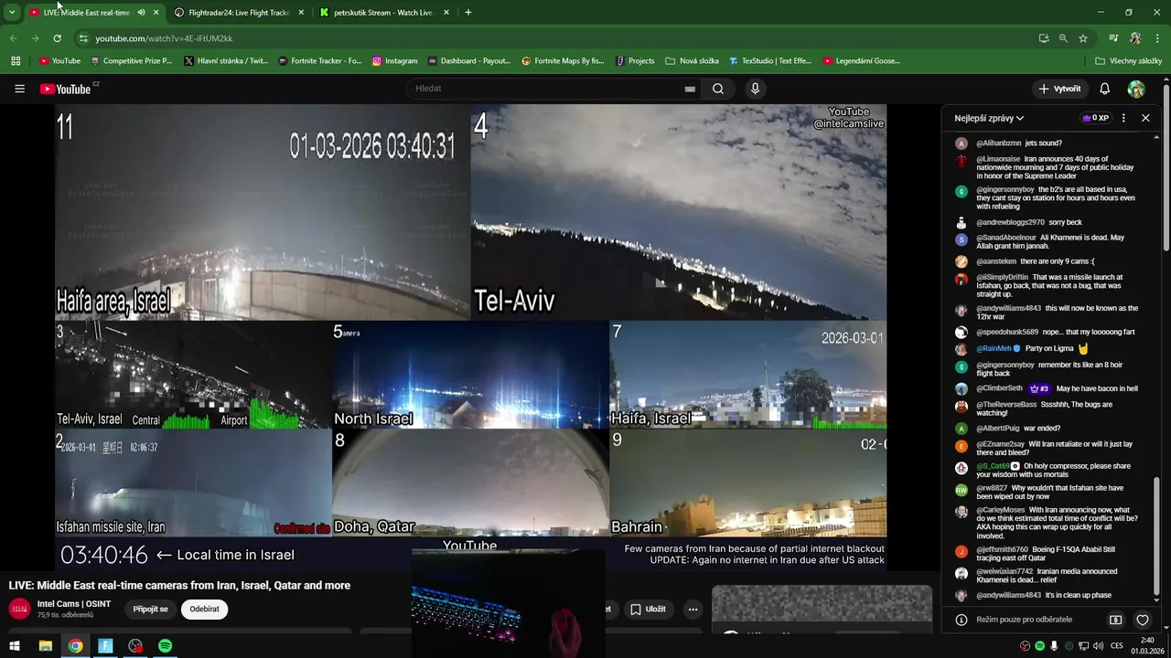
Task: Open on-screen keyboard icon in search box
Action: (x=690, y=89)
